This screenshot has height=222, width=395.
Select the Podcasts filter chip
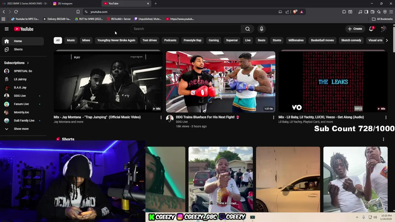[170, 40]
